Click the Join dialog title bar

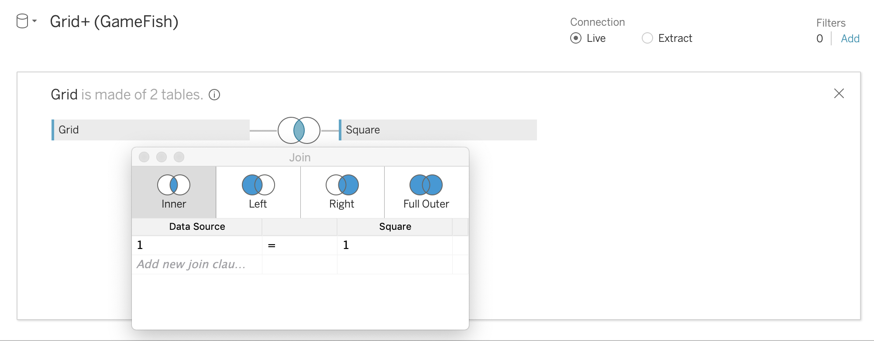(300, 157)
